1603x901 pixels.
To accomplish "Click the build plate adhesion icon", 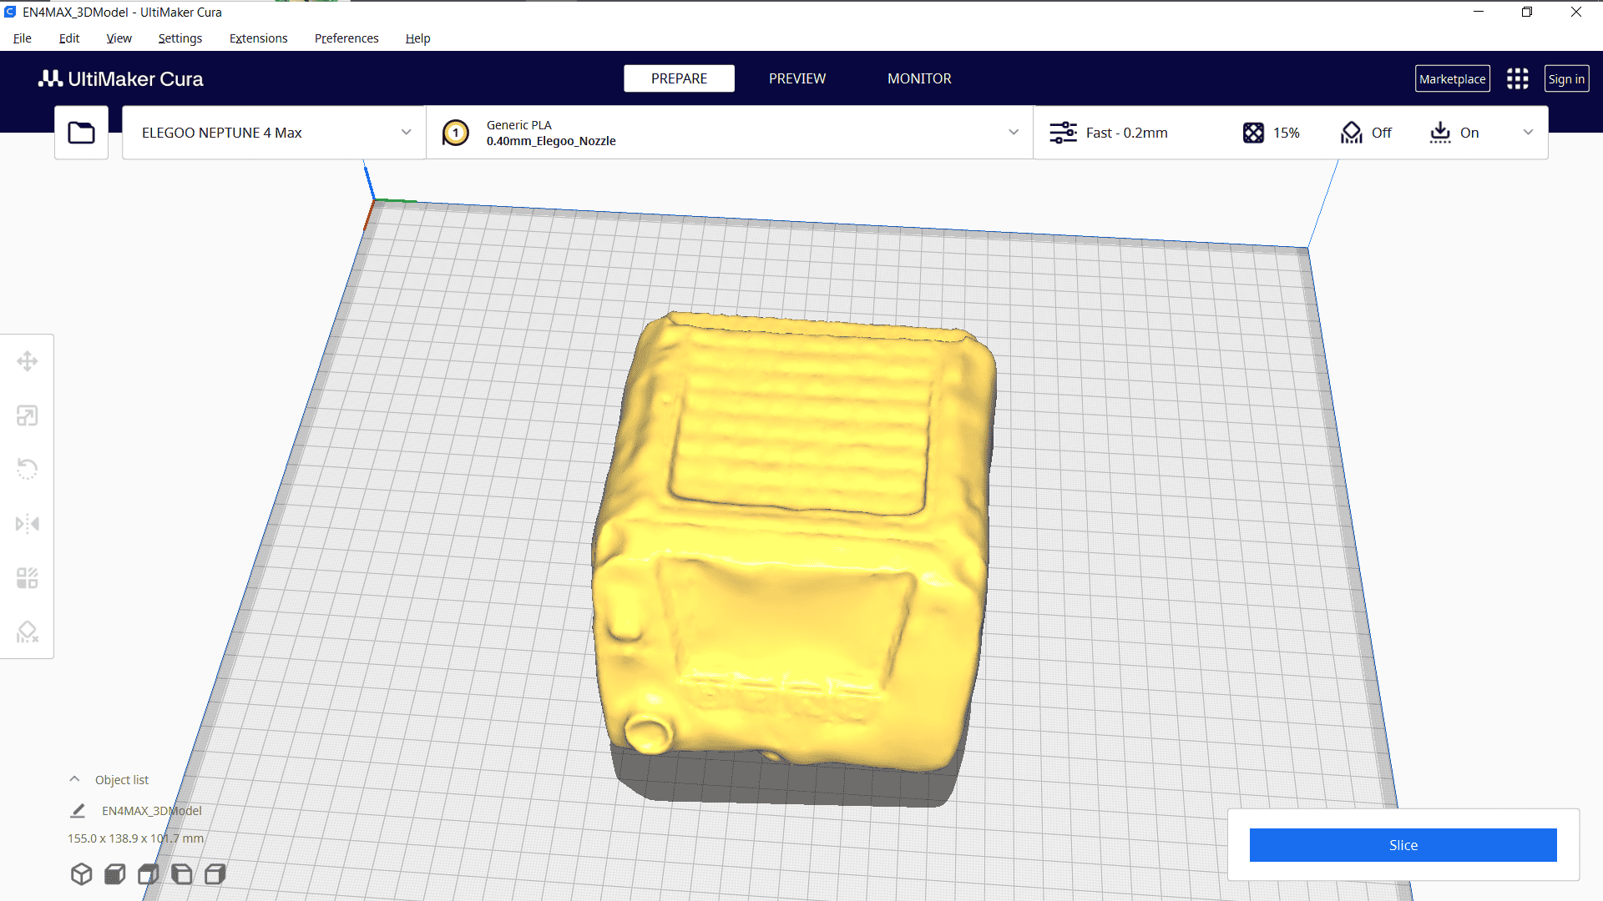I will pyautogui.click(x=1440, y=133).
